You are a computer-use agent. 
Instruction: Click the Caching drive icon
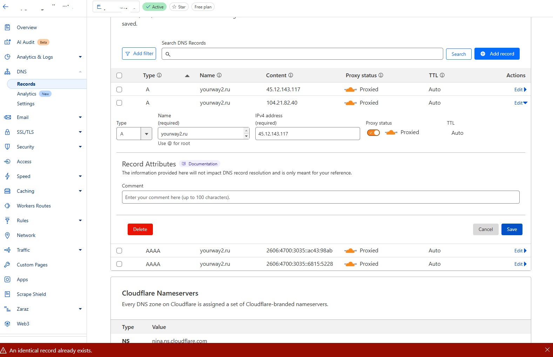(x=7, y=191)
